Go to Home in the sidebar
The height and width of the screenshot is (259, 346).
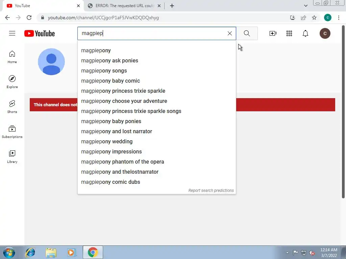coord(12,57)
